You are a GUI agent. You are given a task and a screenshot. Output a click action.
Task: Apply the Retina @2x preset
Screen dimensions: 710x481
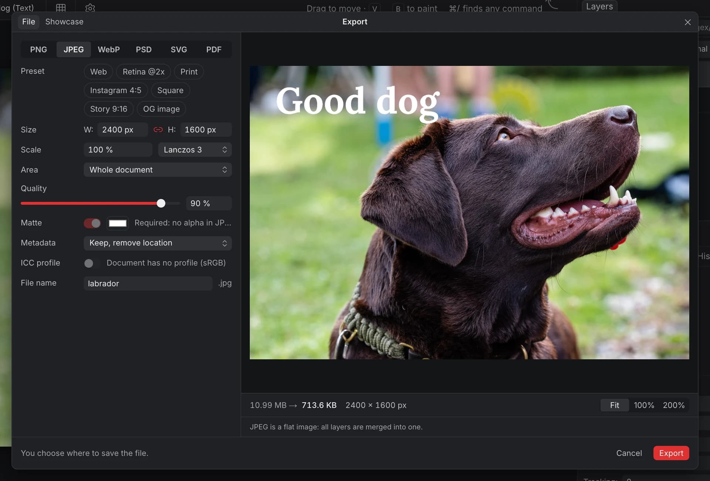pos(143,72)
